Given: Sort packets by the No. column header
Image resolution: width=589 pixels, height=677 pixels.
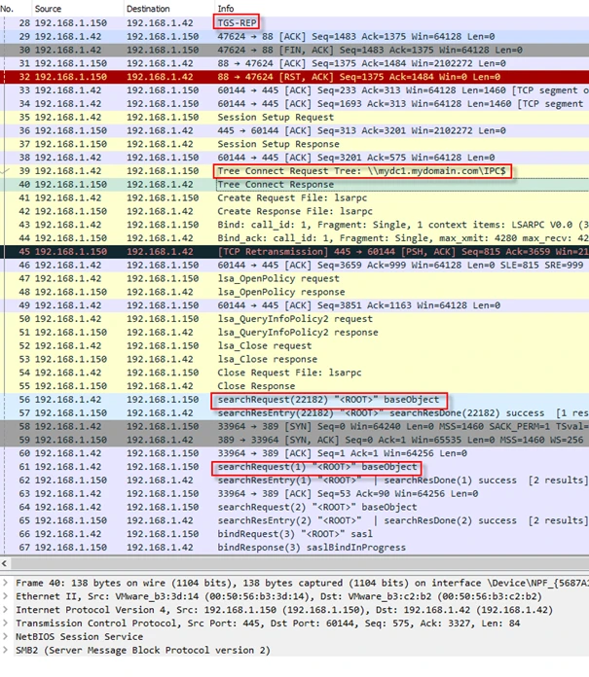Looking at the screenshot, I should point(14,8).
